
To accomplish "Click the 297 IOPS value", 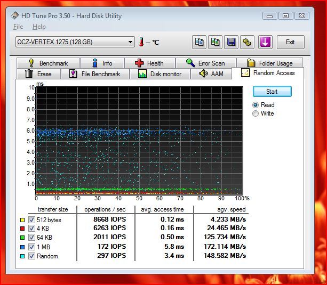I will pyautogui.click(x=112, y=256).
